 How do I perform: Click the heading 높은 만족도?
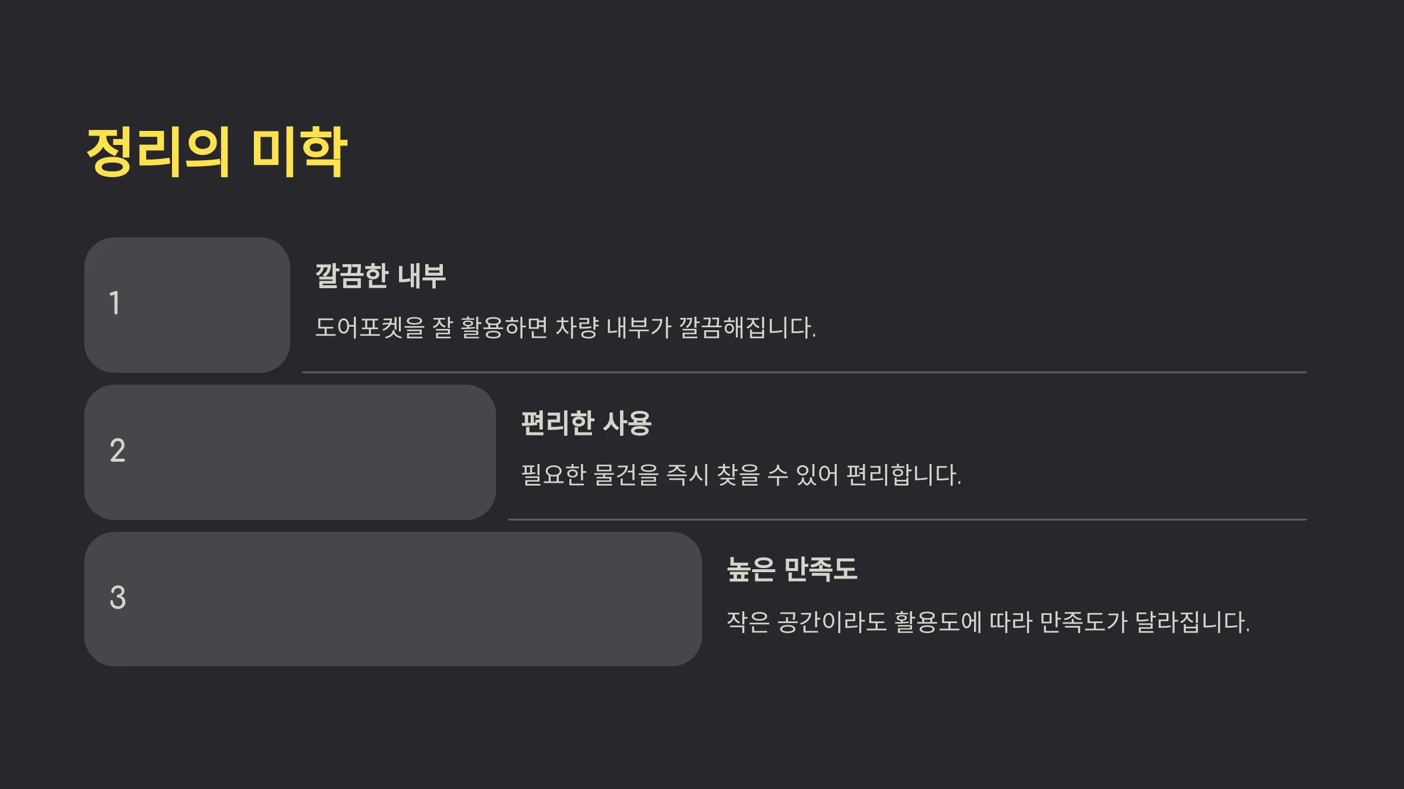click(x=792, y=569)
